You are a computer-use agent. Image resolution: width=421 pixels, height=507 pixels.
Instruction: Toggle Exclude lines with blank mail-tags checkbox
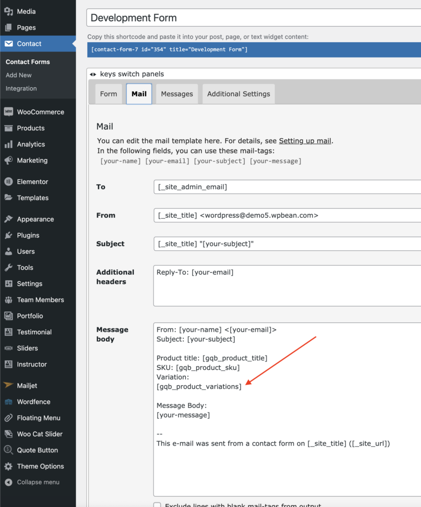[157, 505]
